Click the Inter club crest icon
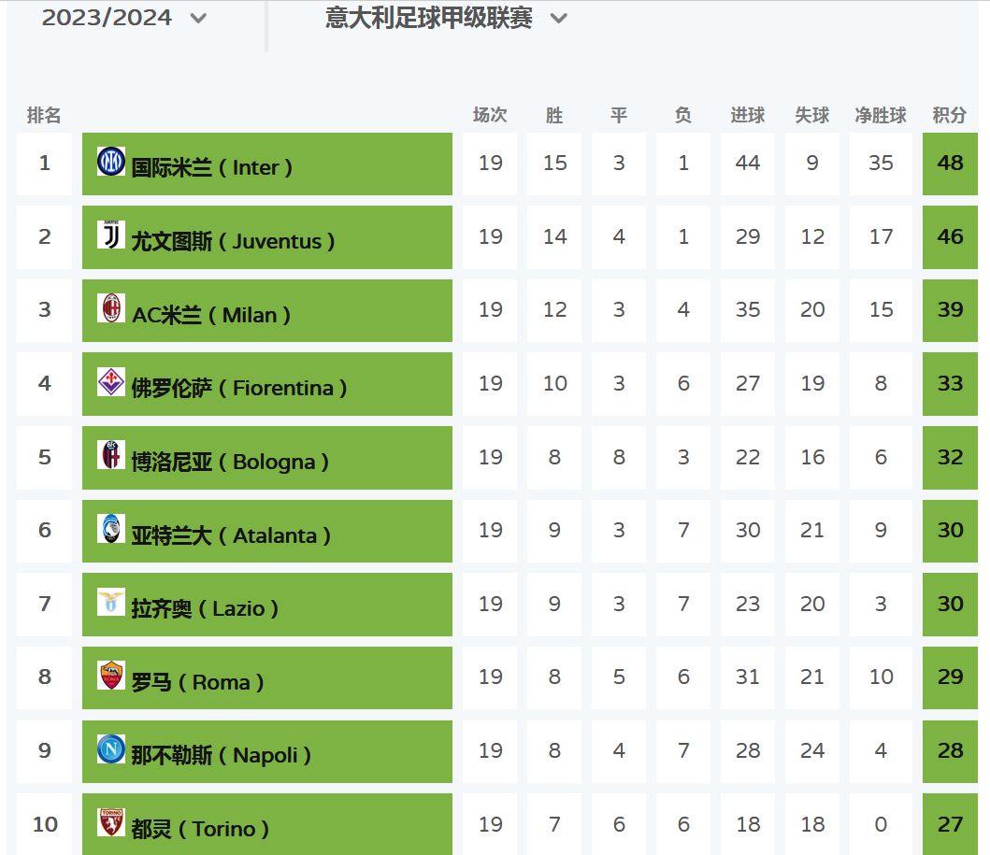990x855 pixels. click(111, 162)
